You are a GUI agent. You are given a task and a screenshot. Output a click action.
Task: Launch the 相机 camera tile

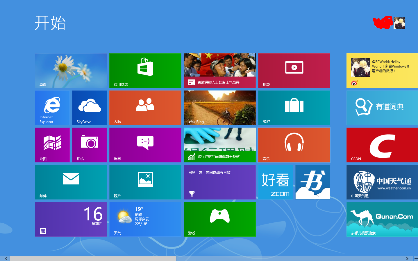pyautogui.click(x=90, y=145)
